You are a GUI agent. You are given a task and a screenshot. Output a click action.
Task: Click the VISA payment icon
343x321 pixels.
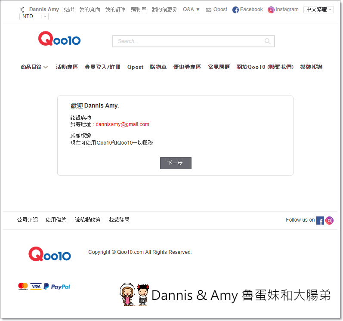pos(36,286)
